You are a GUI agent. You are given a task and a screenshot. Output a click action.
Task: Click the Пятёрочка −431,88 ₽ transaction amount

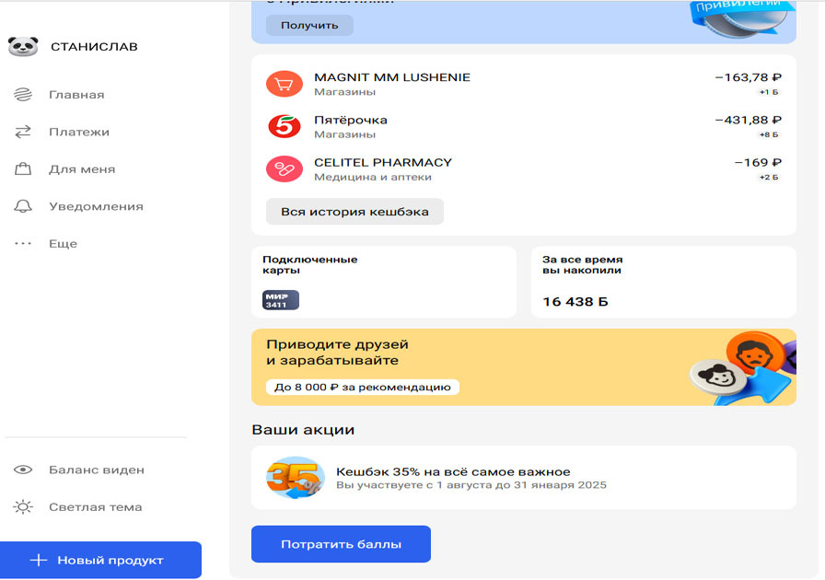point(748,121)
